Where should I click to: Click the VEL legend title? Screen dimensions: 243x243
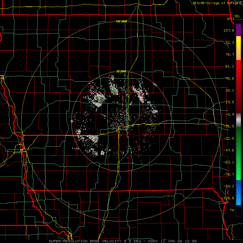[x=237, y=16]
